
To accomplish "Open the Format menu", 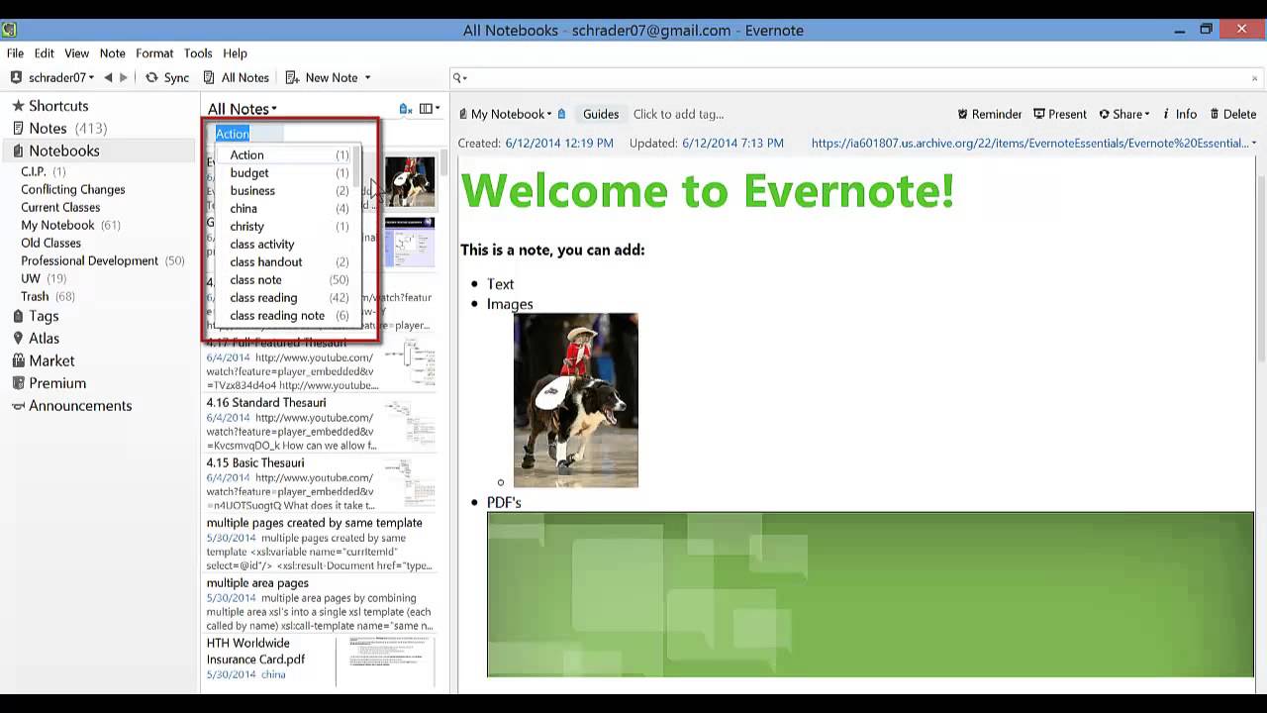I will point(154,53).
